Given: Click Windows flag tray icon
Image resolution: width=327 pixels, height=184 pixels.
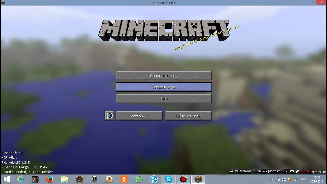Looking at the screenshot, I should (283, 179).
